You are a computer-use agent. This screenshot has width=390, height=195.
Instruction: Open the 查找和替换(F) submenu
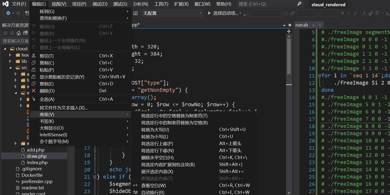click(81, 18)
